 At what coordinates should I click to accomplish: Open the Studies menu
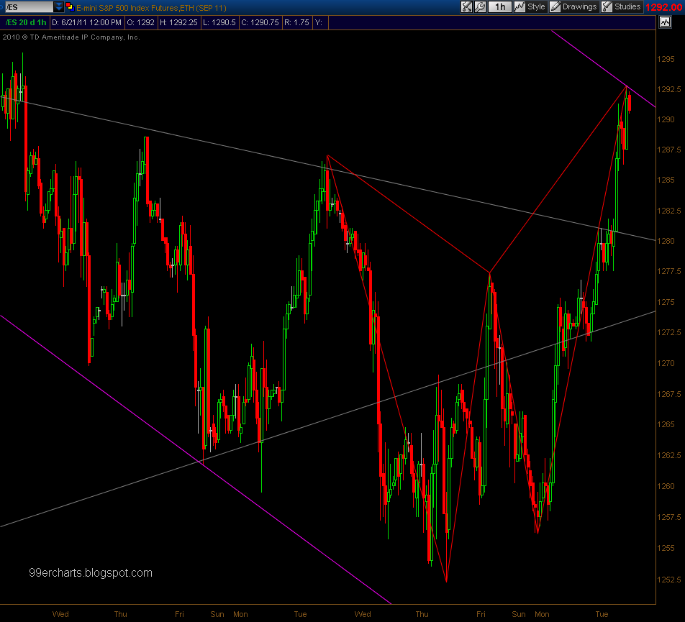coord(622,6)
